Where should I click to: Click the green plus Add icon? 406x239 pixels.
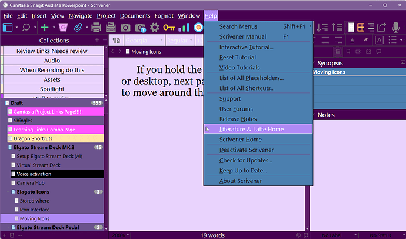pyautogui.click(x=45, y=27)
